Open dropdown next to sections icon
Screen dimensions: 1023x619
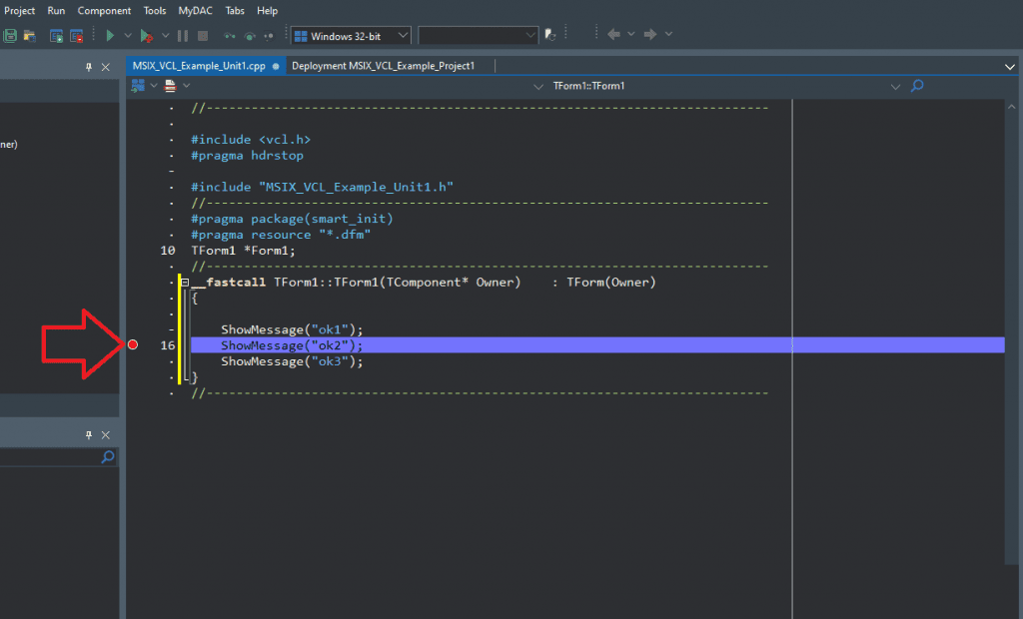coord(153,86)
